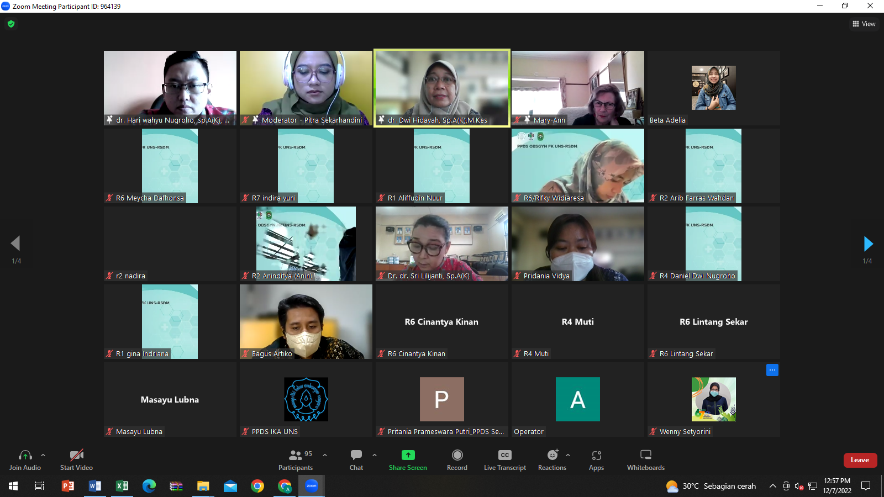Screen dimensions: 884x497
Task: Open the Apps panel
Action: coord(596,459)
